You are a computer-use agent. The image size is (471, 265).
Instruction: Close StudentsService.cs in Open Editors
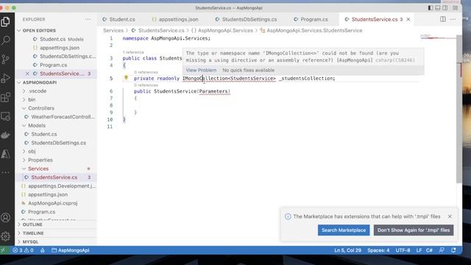coord(27,74)
